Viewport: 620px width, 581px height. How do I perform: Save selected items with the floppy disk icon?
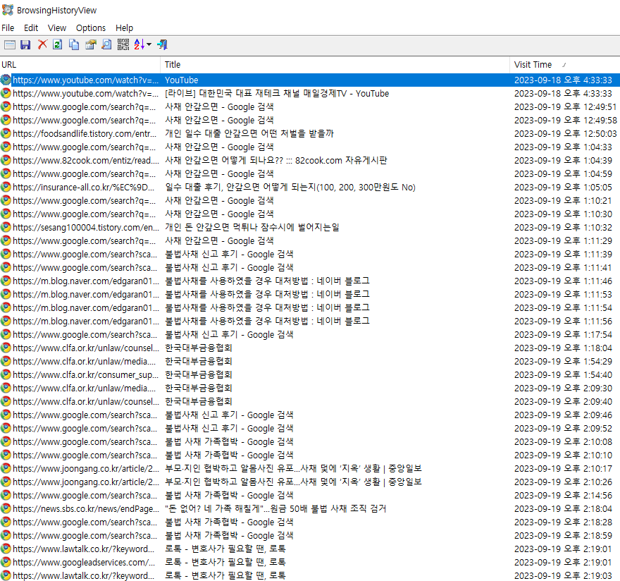(x=25, y=44)
